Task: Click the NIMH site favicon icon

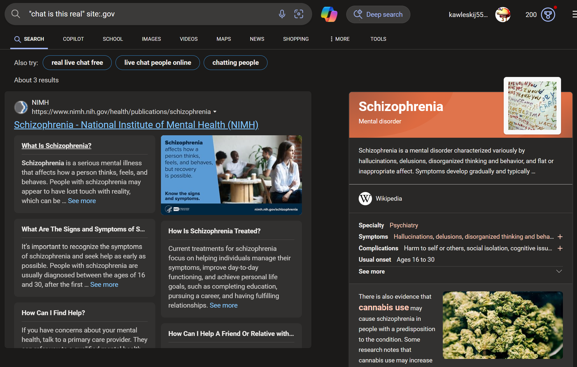Action: point(21,107)
